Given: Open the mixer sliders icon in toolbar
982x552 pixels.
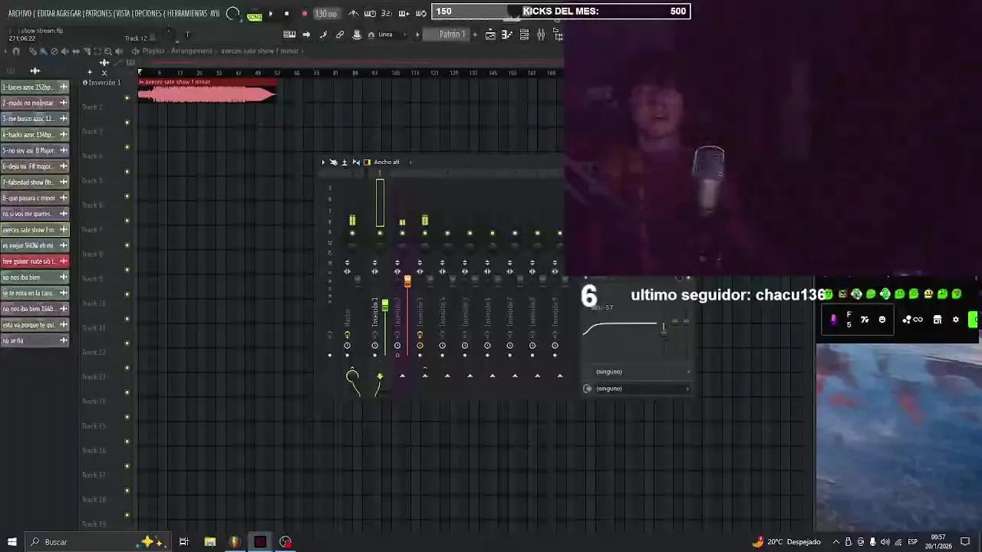Looking at the screenshot, I should (x=541, y=34).
